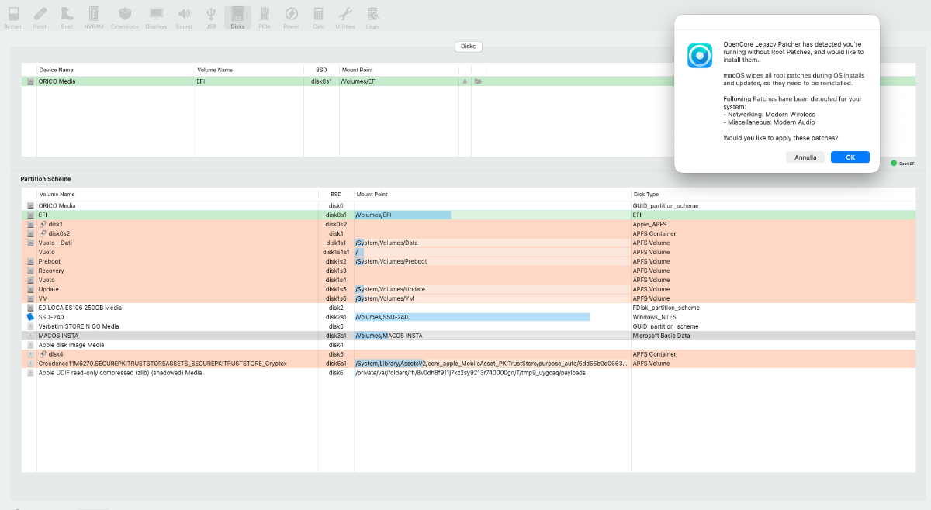The width and height of the screenshot is (931, 510).
Task: Open the Logs toolbar section
Action: (x=372, y=16)
